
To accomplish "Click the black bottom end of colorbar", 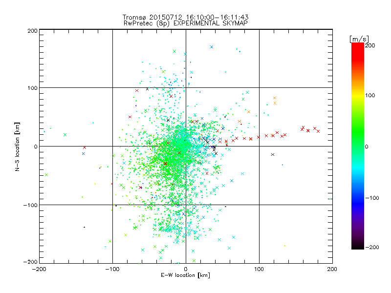I will pyautogui.click(x=358, y=246).
